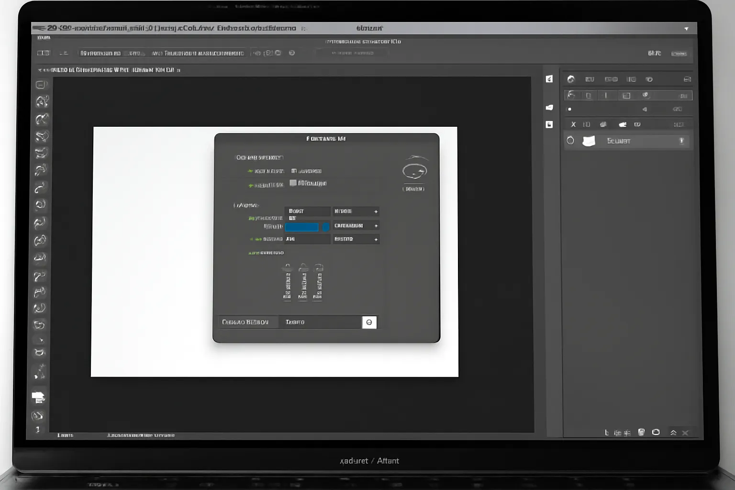Click the rounded-square icon in the right panel footer
Viewport: 735px width, 490px height.
click(x=656, y=432)
